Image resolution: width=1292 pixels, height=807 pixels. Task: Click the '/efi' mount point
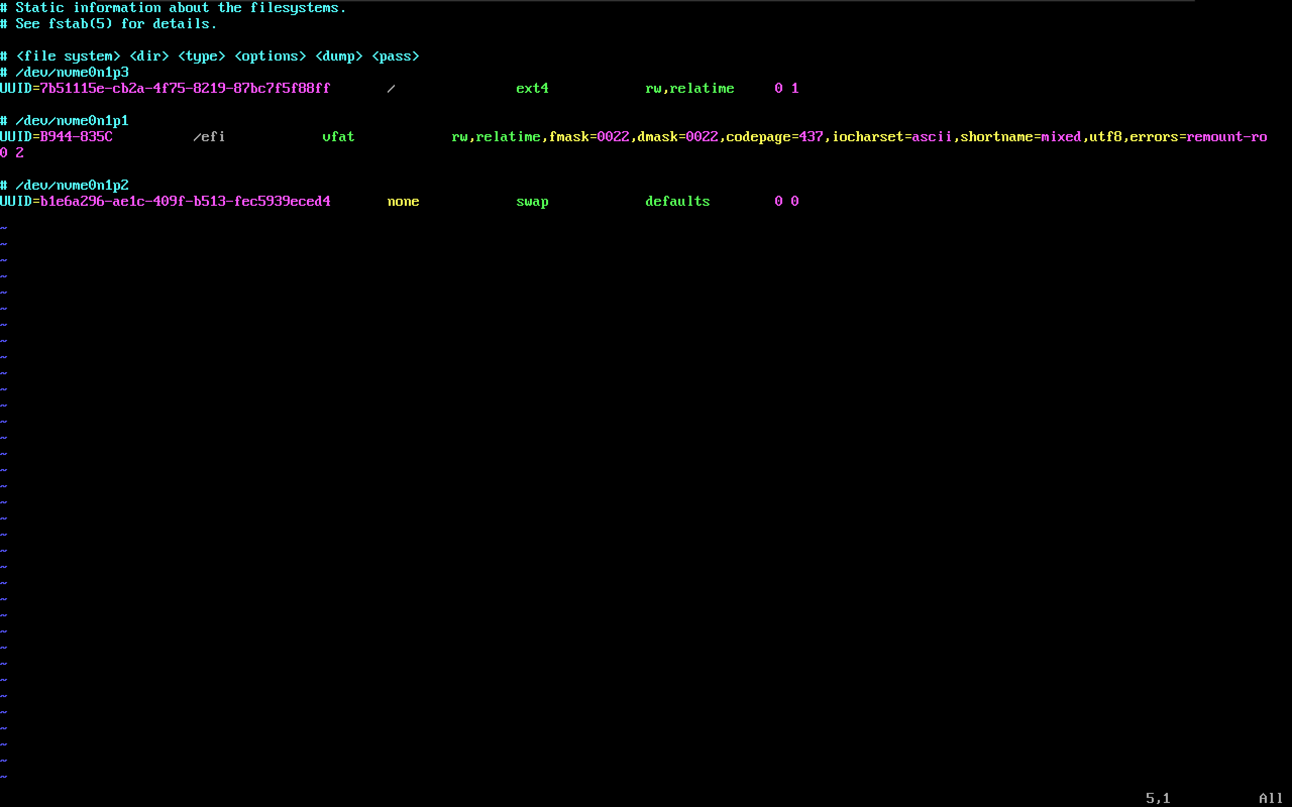pyautogui.click(x=209, y=137)
